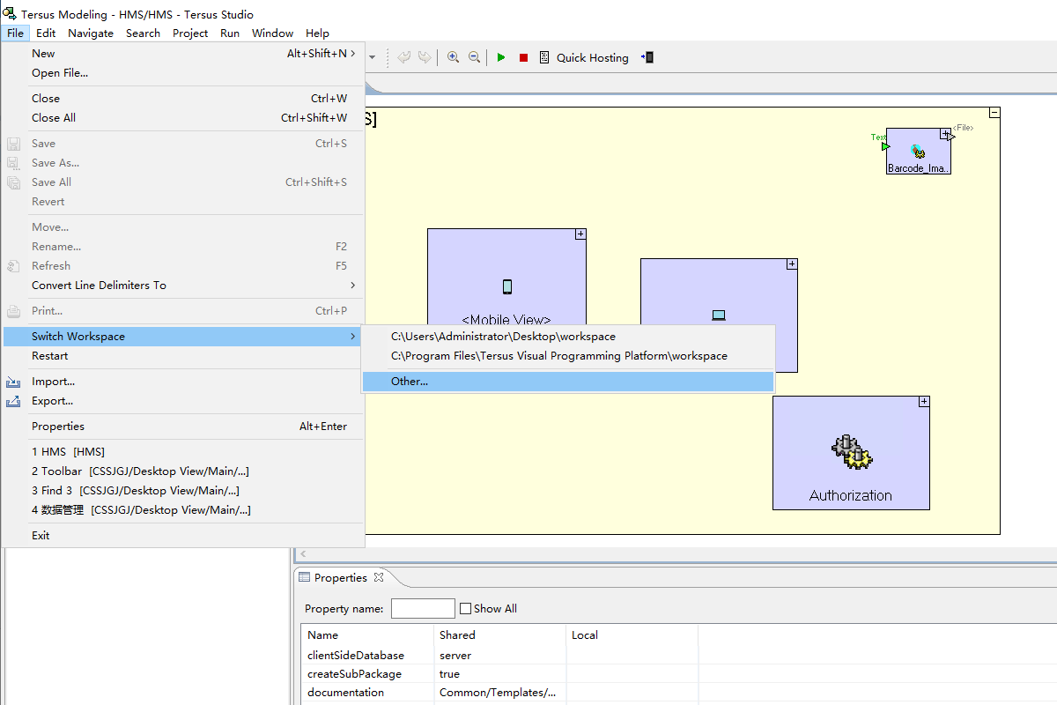1057x705 pixels.
Task: Open recent file 1 HMS [HMS]
Action: coord(183,452)
